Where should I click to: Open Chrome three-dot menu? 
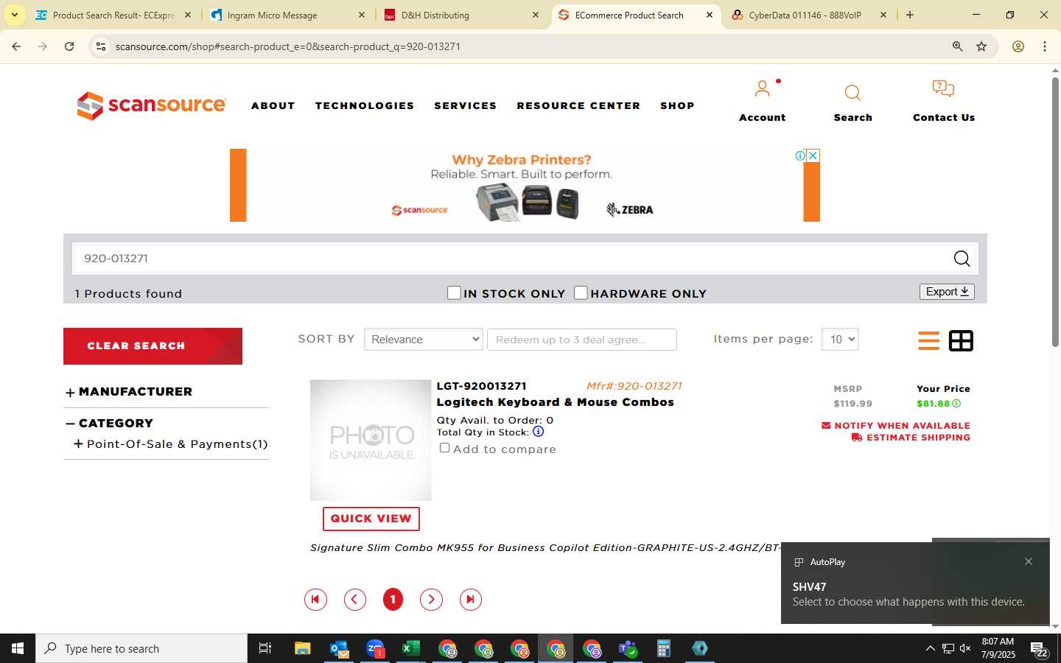[x=1045, y=46]
